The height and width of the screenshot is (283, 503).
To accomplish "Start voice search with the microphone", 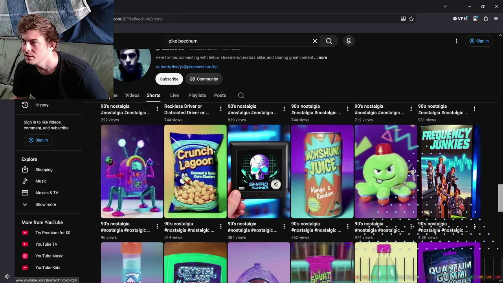I will [x=349, y=41].
